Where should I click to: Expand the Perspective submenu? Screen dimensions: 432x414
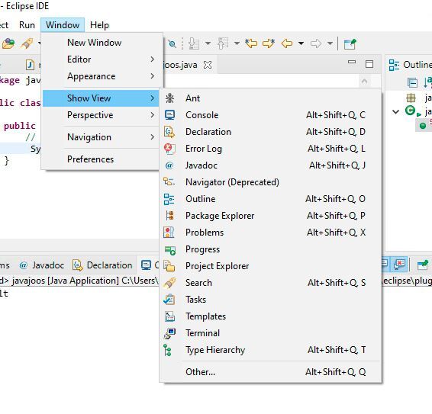coord(101,115)
